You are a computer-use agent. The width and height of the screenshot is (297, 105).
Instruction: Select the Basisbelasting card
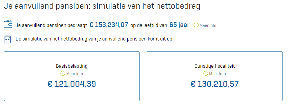(x=72, y=76)
